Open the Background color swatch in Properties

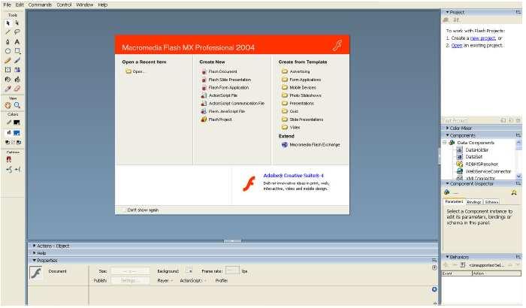189,270
